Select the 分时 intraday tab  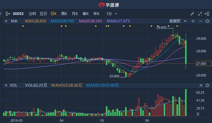[32, 14]
